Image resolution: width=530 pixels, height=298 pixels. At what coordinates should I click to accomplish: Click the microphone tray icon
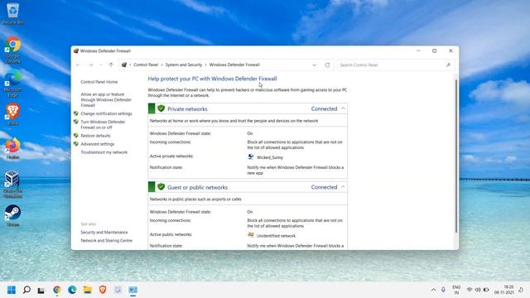click(443, 290)
